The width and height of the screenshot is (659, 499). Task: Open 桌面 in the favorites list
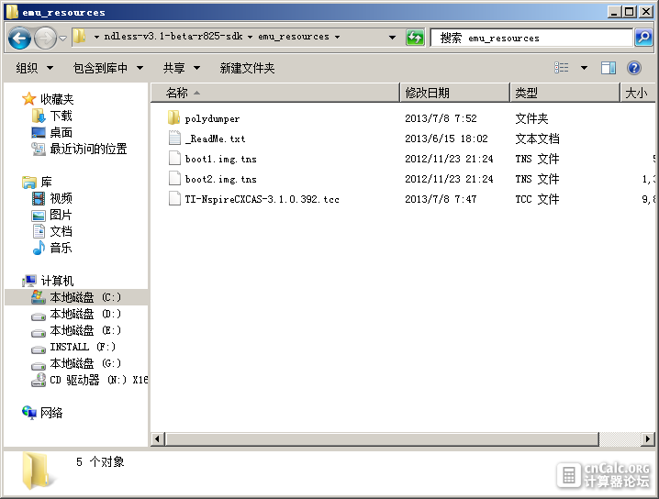click(x=61, y=132)
